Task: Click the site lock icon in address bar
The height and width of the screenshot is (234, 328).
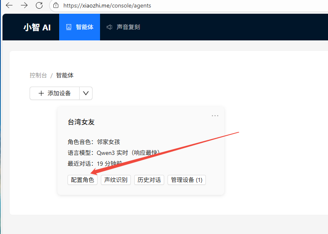Action: point(56,5)
